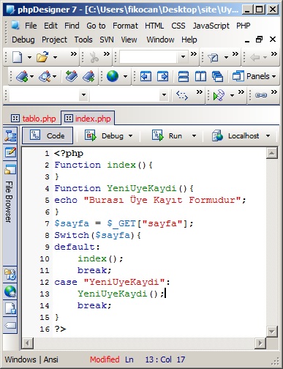
Task: Click the folder window sidebar icon above File Browser
Action: point(10,169)
